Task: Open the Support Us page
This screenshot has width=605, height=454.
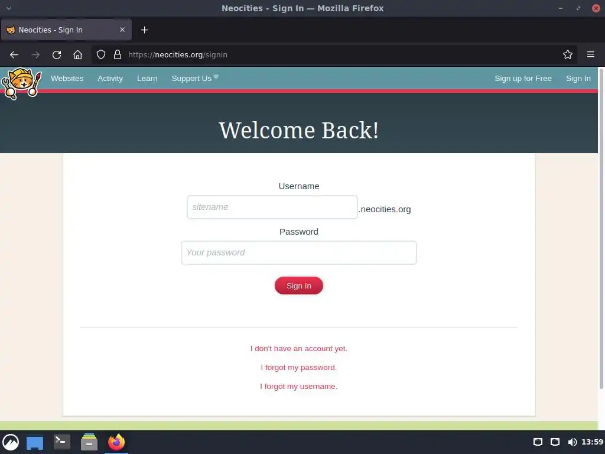Action: pyautogui.click(x=191, y=79)
